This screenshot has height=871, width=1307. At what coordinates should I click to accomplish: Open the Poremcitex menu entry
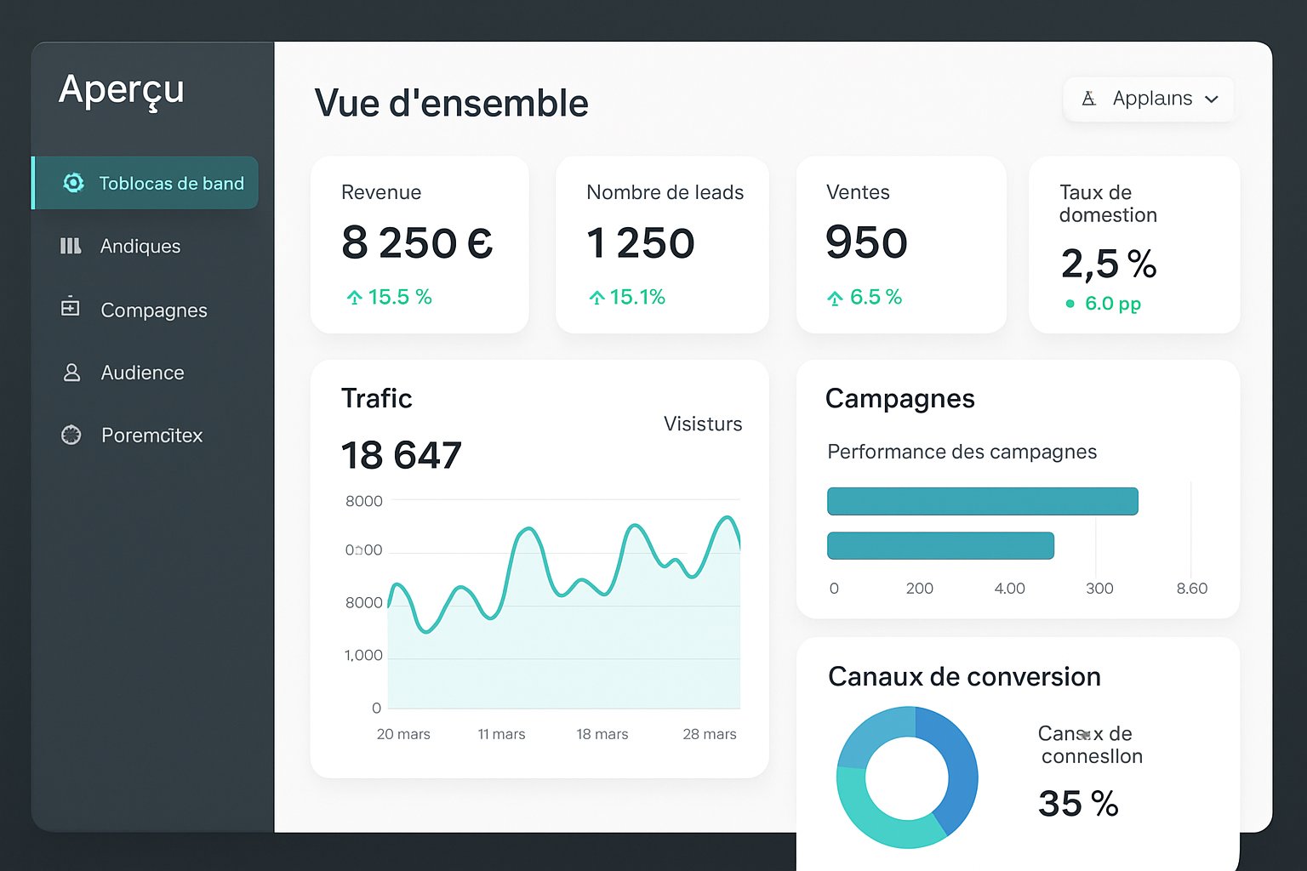151,435
